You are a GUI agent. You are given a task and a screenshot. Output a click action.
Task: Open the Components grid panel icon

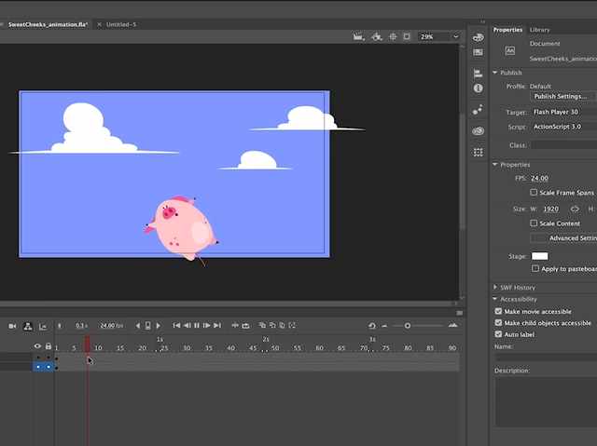coord(479,153)
